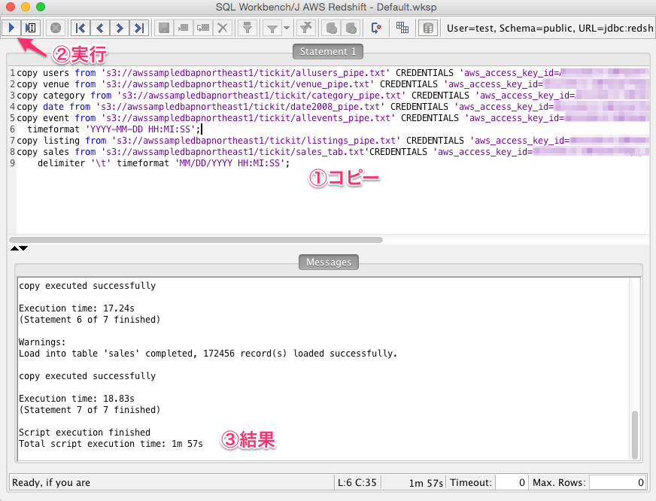Click the ignore errors toolbar icon
This screenshot has width=656, height=501.
tap(376, 28)
